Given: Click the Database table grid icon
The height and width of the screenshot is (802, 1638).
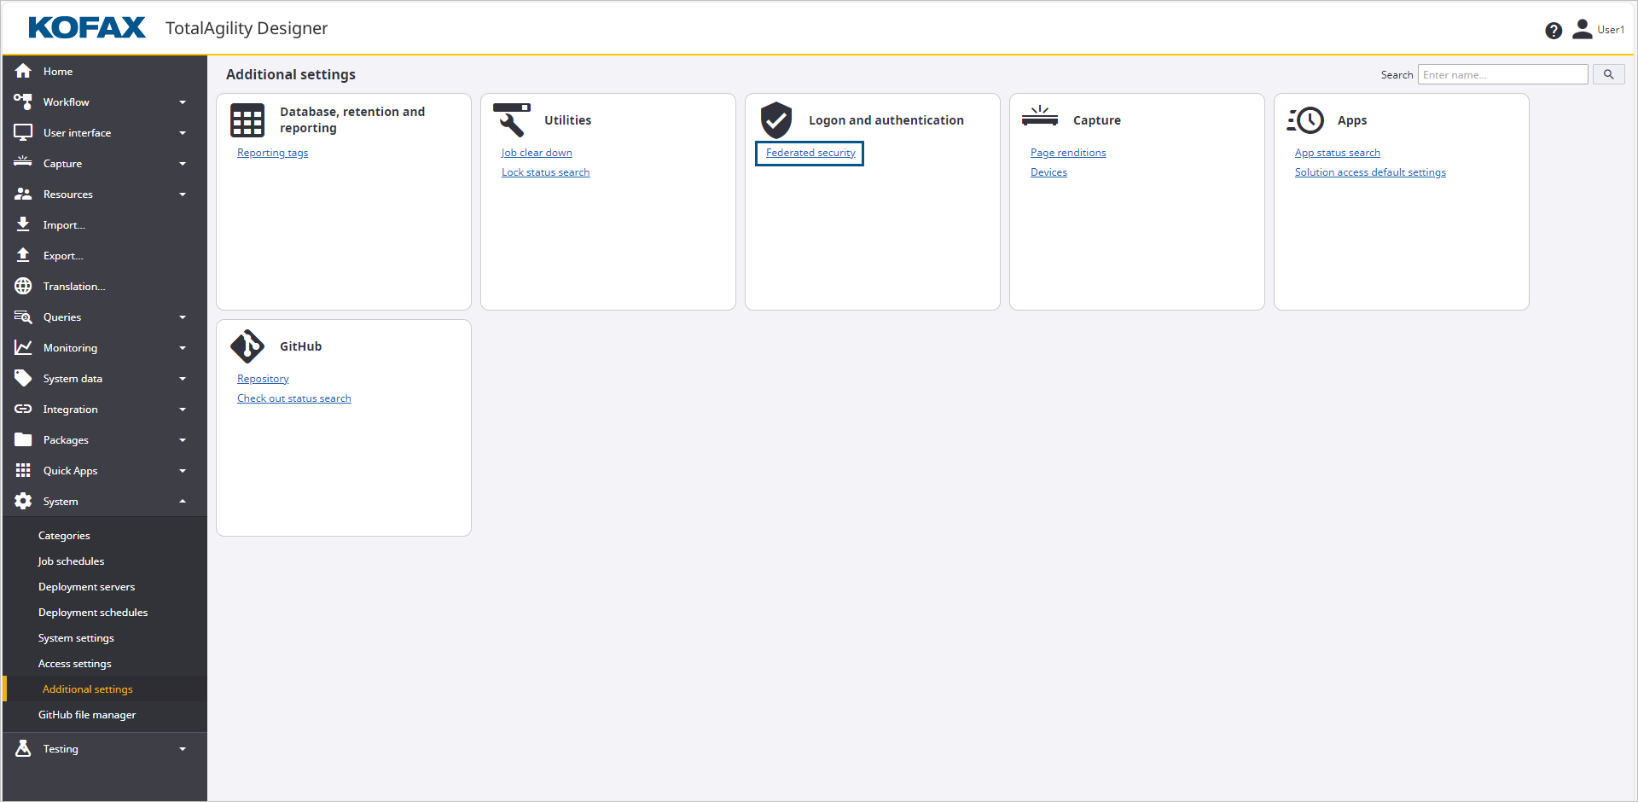Looking at the screenshot, I should click(247, 120).
